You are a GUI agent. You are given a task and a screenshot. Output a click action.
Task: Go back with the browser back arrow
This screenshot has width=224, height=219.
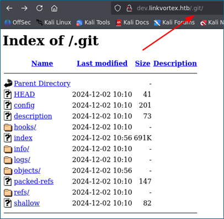tap(9, 8)
